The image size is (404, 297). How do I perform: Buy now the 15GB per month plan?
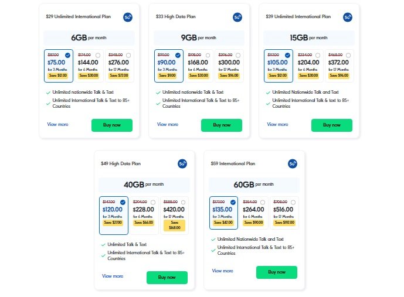[x=332, y=125]
